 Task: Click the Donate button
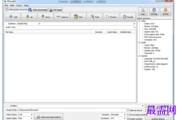click(x=165, y=12)
